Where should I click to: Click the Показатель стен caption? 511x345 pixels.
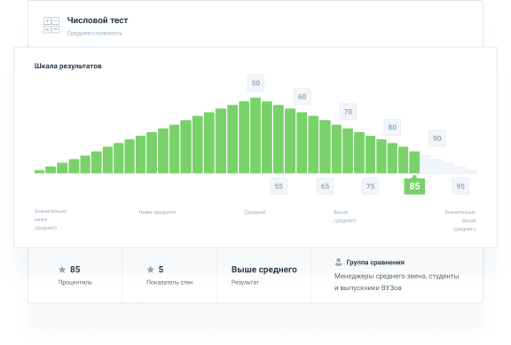pos(169,282)
